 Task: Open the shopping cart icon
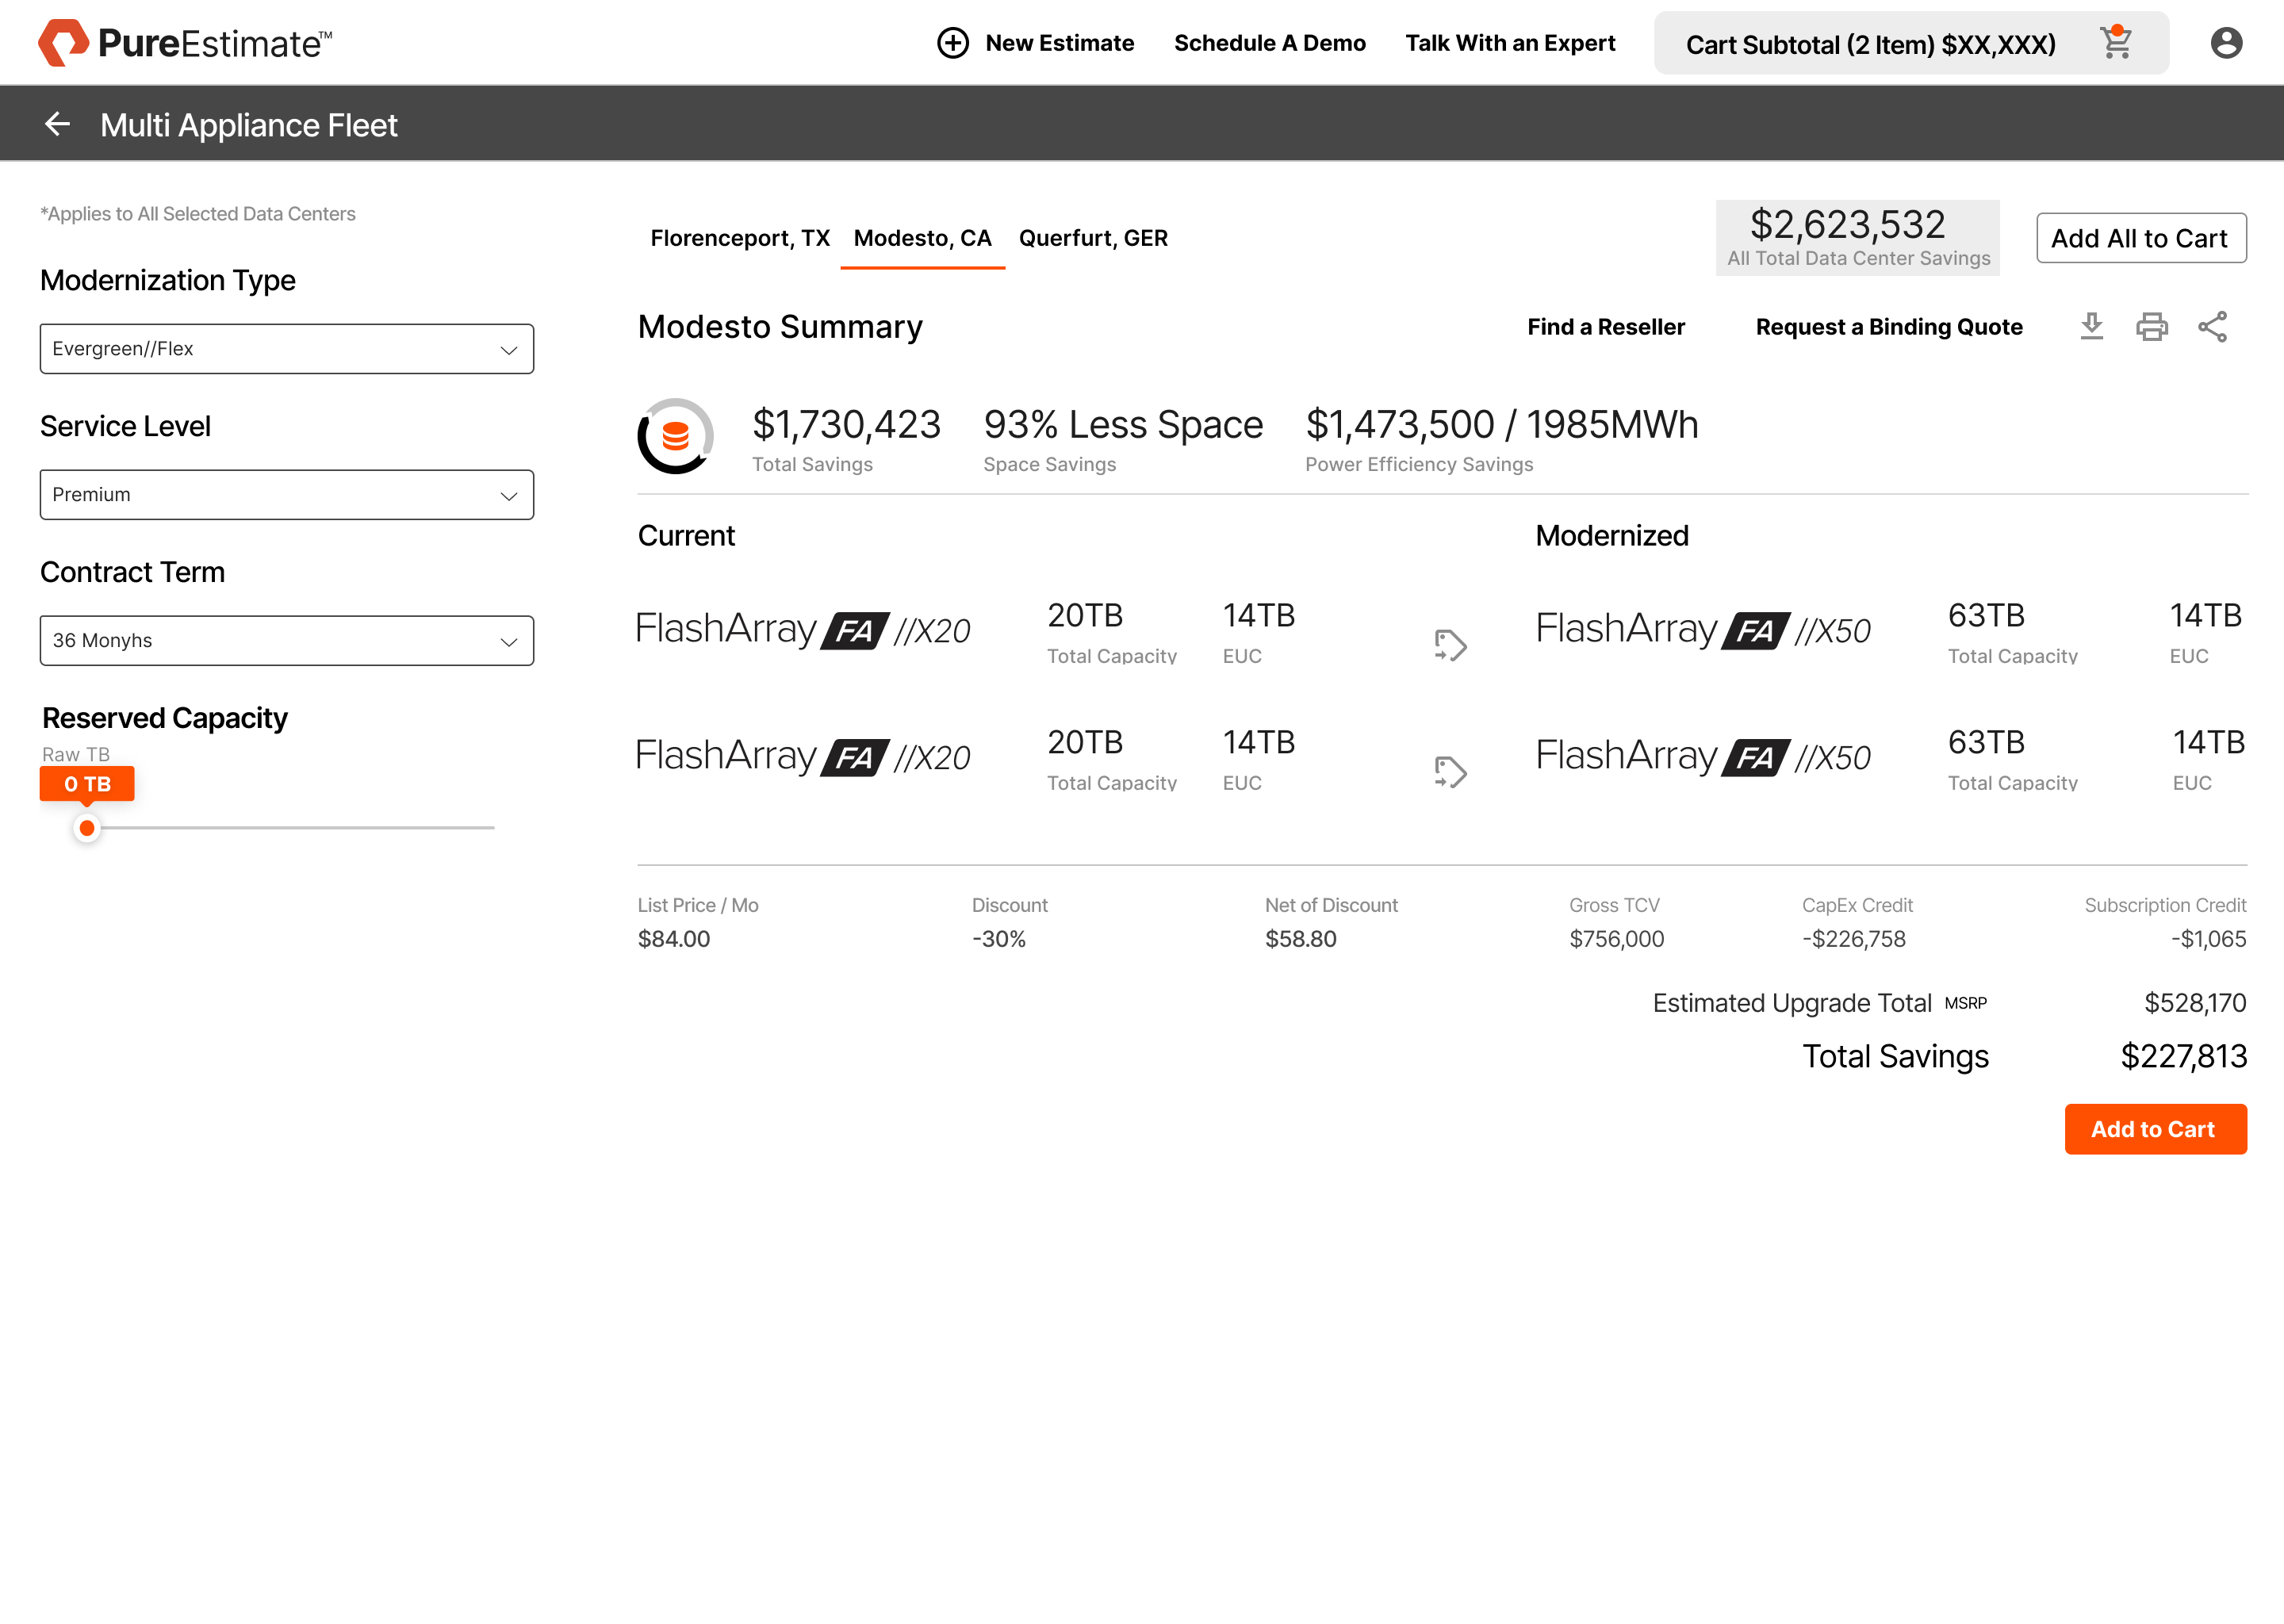[2116, 43]
